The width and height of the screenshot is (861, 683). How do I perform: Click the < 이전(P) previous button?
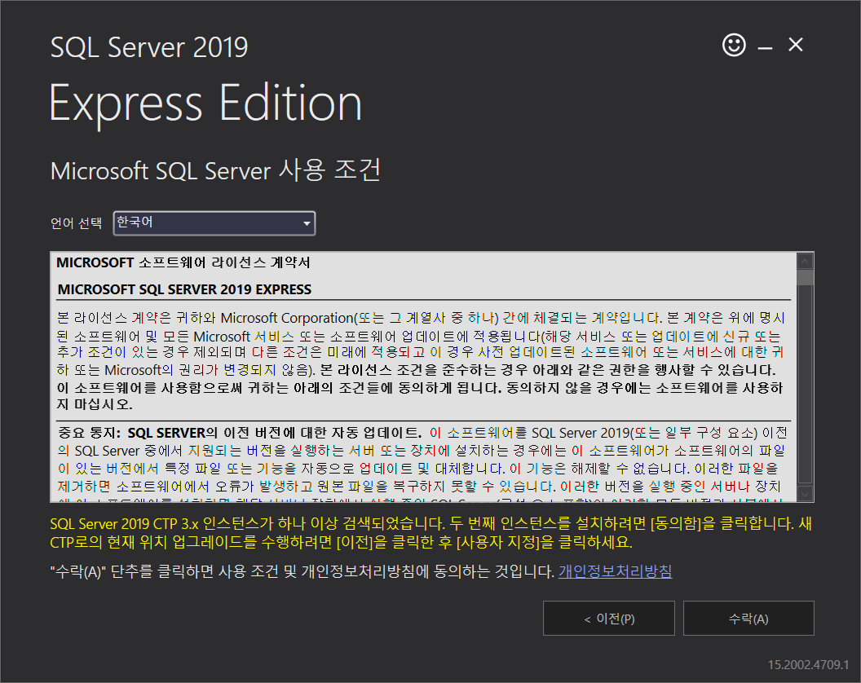point(609,619)
